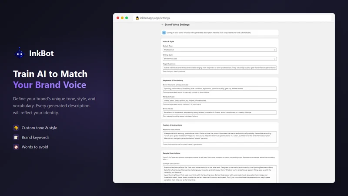Click the Brand Voice Settings page title
Image resolution: width=348 pixels, height=196 pixels.
click(177, 25)
